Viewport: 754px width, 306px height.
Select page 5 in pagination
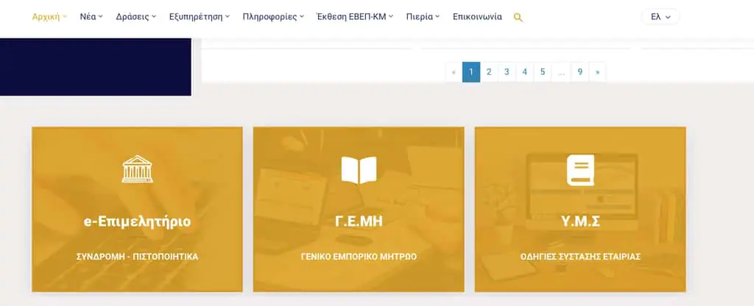point(543,72)
